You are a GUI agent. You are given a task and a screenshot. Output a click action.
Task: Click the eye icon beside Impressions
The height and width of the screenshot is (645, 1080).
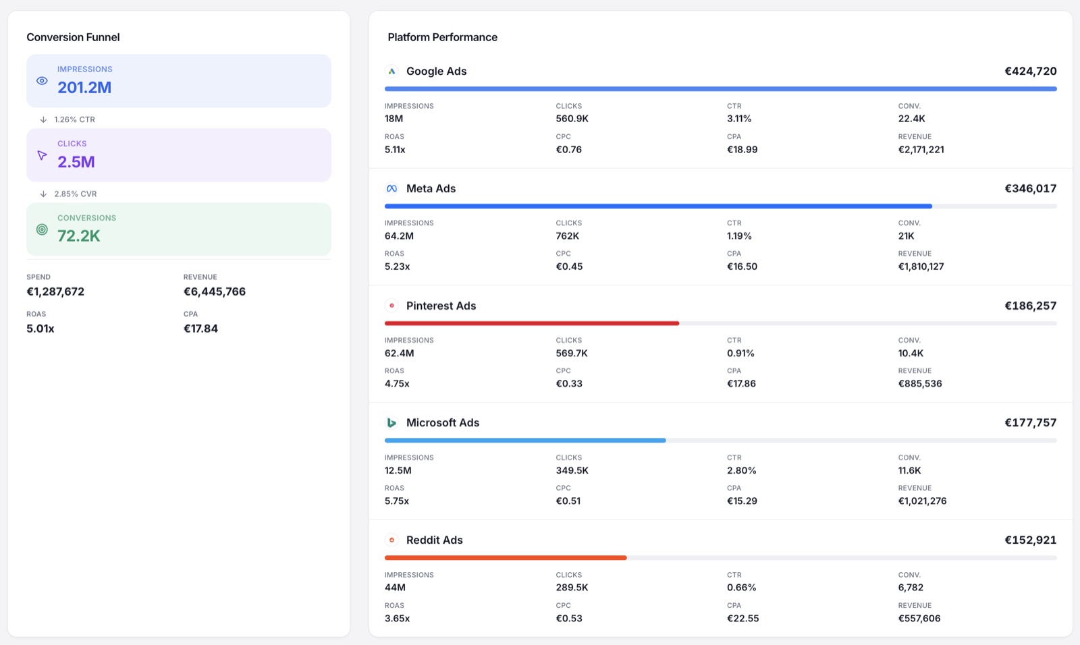[42, 81]
